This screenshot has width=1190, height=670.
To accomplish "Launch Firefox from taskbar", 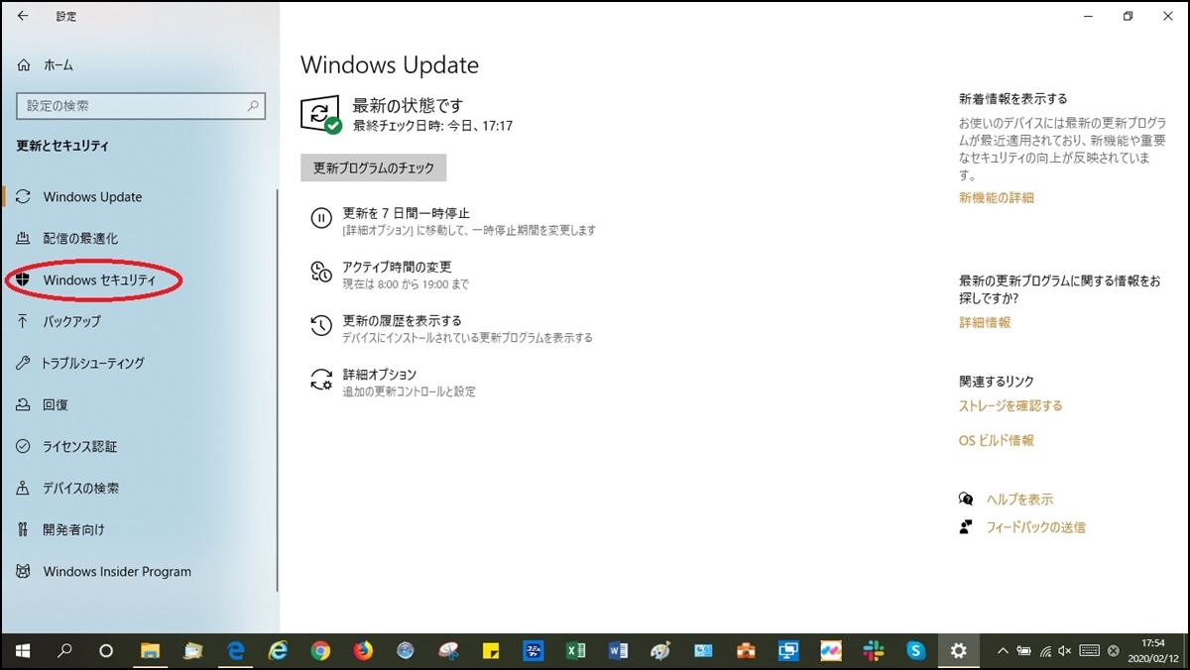I will 363,651.
